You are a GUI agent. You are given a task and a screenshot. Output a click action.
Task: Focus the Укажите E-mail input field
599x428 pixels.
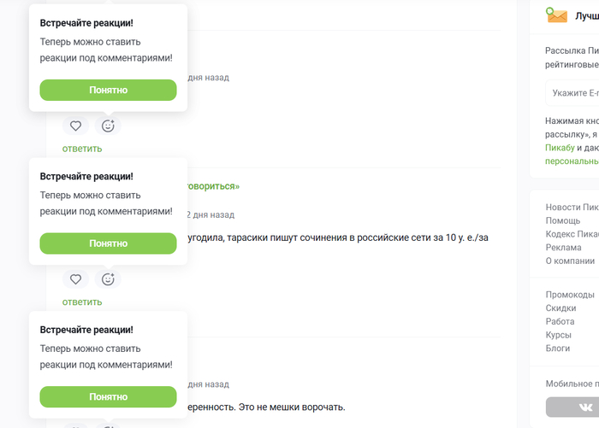pyautogui.click(x=572, y=93)
